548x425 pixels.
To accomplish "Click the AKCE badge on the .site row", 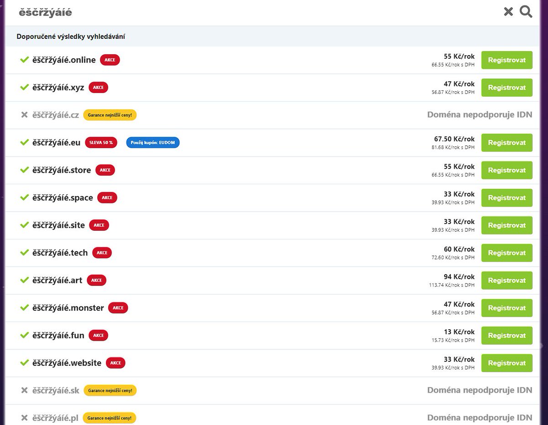I will pyautogui.click(x=99, y=225).
